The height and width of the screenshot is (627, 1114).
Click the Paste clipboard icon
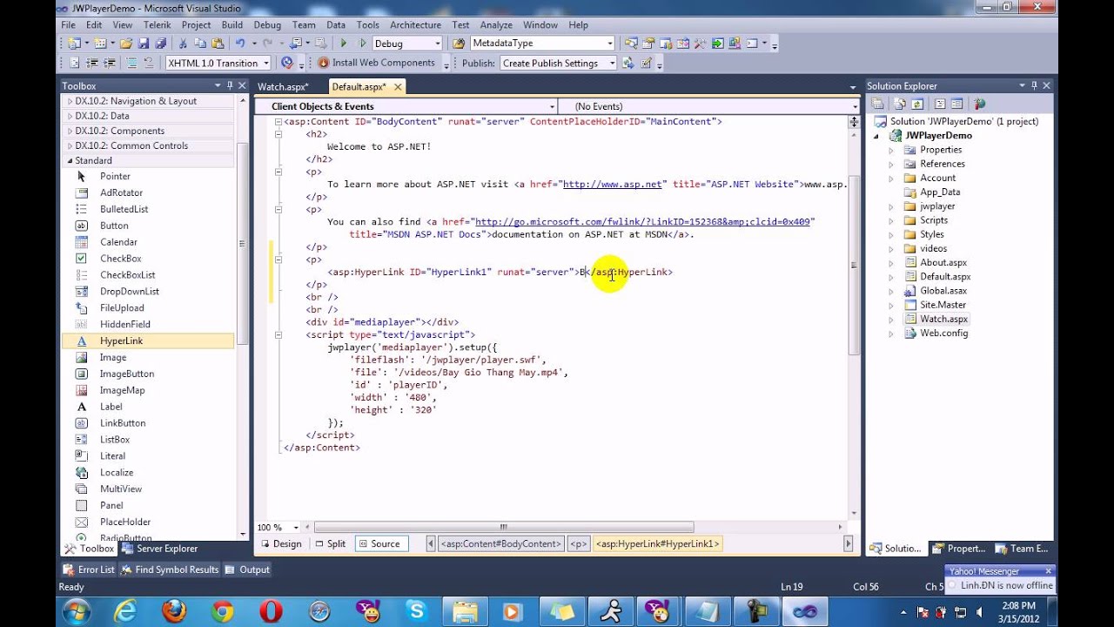(217, 43)
